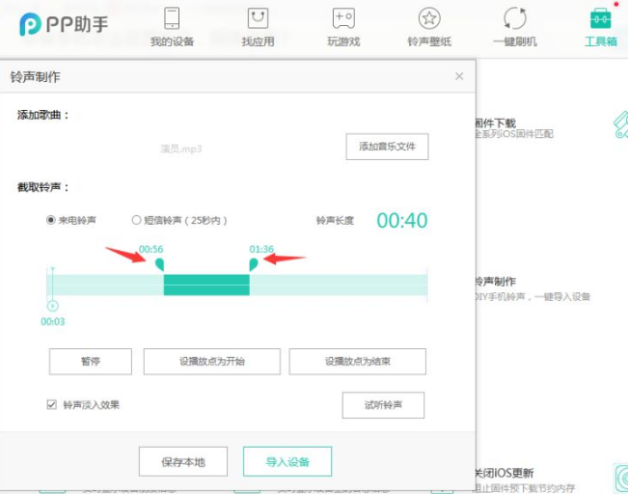Click 保存本地 button
Viewport: 628px width, 494px height.
[184, 461]
